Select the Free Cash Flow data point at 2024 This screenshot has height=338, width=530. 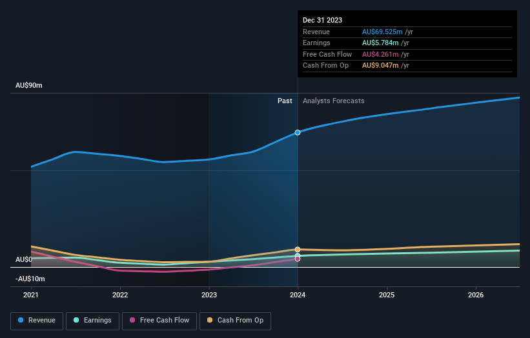298,259
